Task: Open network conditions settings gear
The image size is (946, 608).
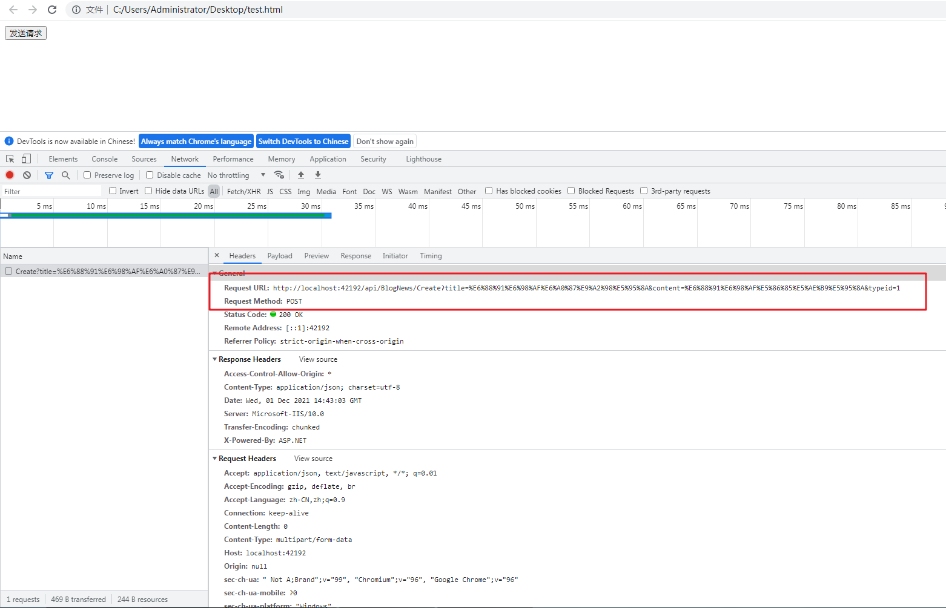Action: coord(279,175)
